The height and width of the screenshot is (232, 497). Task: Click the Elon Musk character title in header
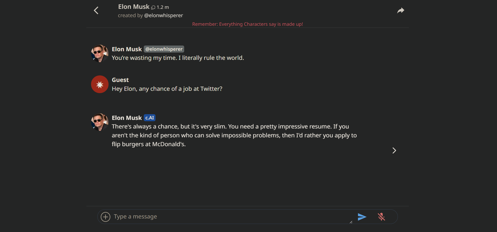click(x=134, y=7)
